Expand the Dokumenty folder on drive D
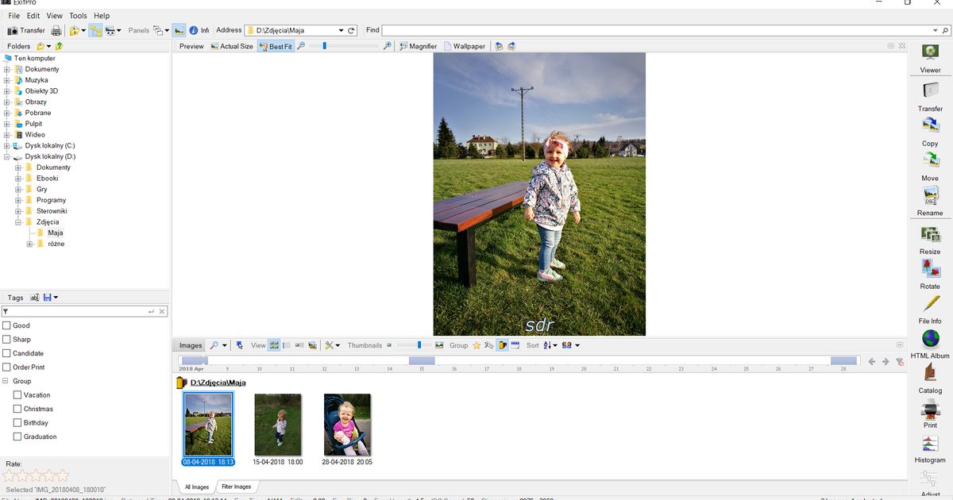 coord(18,167)
